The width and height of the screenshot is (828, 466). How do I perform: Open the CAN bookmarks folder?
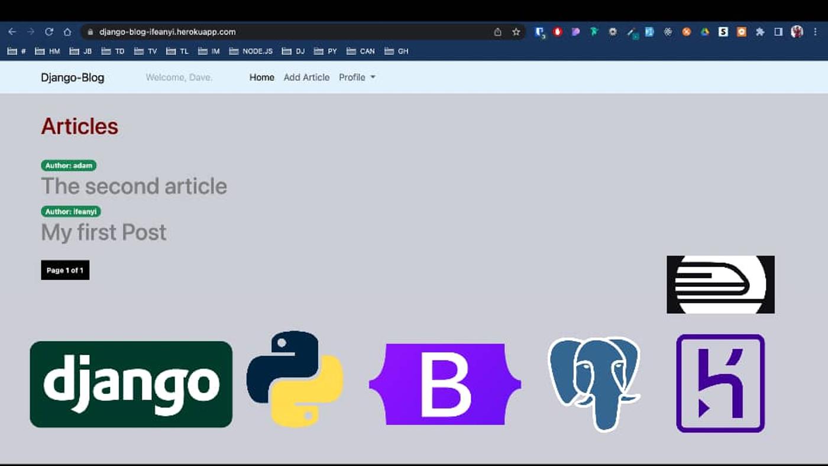(x=361, y=51)
